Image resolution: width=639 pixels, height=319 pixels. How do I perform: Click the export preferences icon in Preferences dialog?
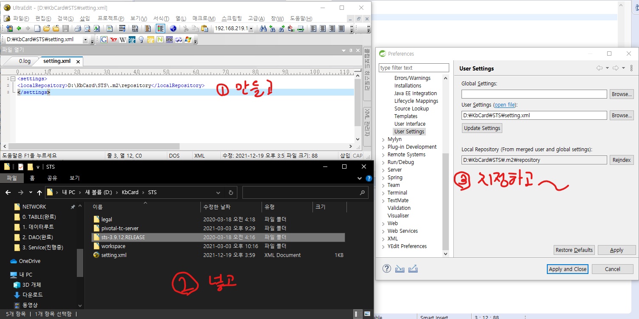tap(413, 269)
